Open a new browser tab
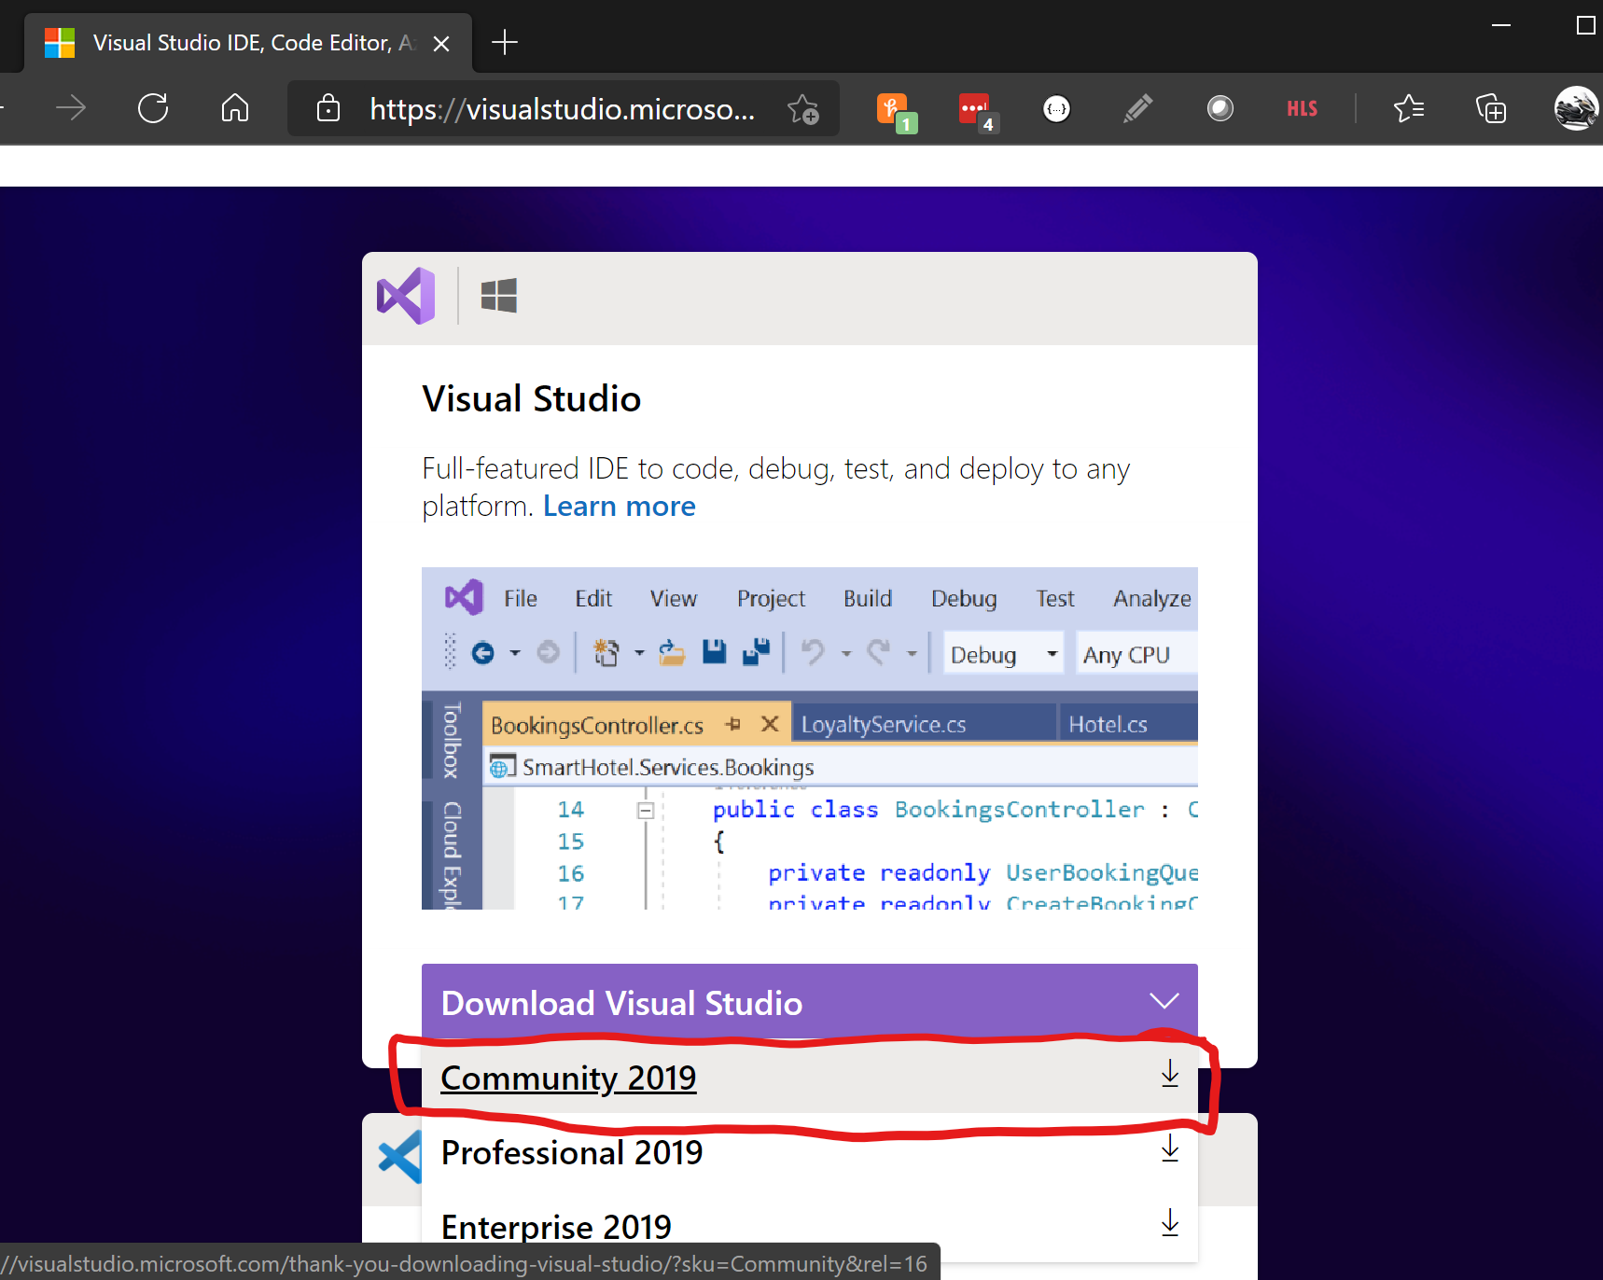 [x=505, y=42]
